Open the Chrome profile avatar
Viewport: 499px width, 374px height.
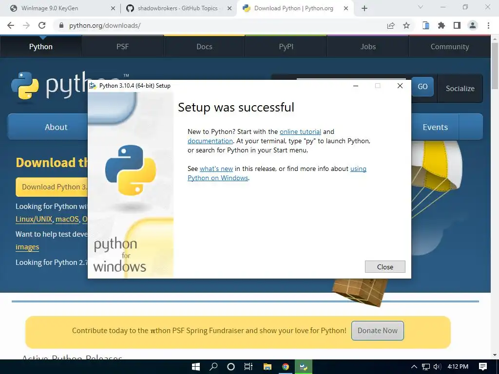tap(473, 25)
